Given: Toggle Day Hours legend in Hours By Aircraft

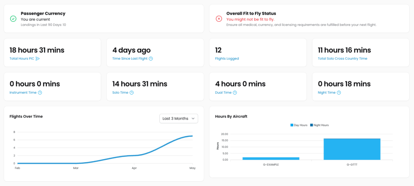Looking at the screenshot, I should pyautogui.click(x=299, y=125).
